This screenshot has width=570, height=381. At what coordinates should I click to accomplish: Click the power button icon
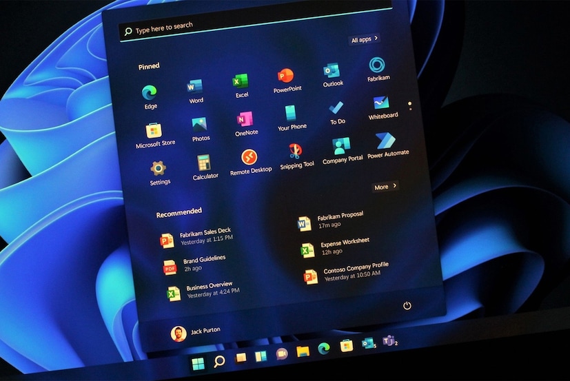(x=407, y=305)
